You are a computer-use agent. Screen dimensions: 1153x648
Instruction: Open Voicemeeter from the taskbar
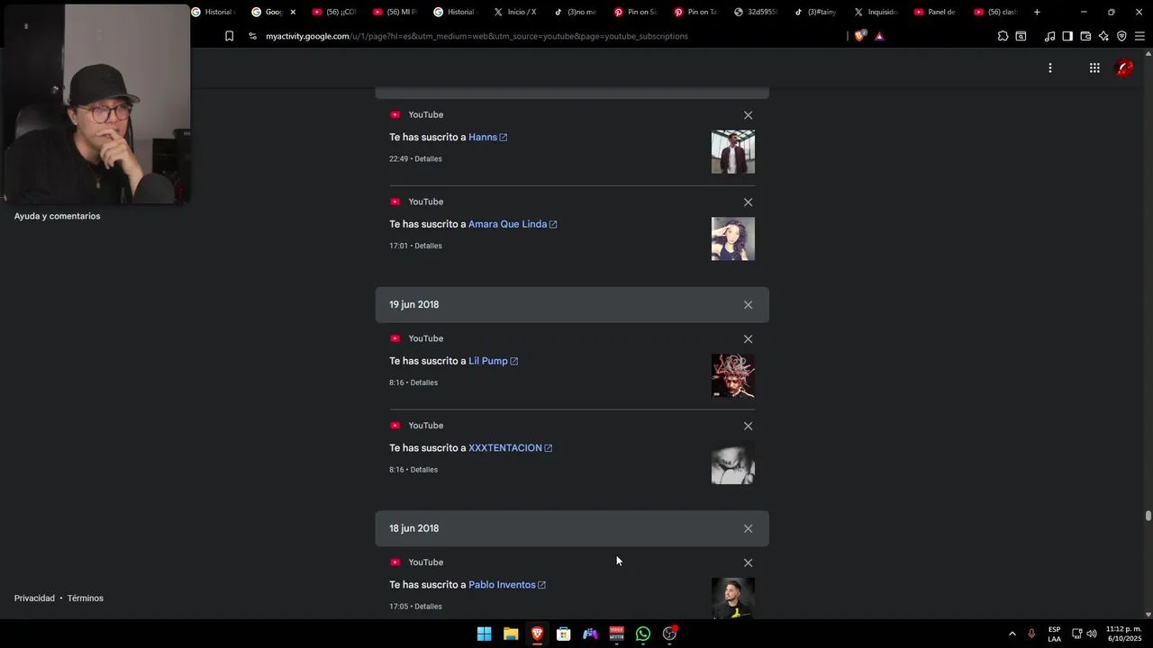pyautogui.click(x=617, y=634)
